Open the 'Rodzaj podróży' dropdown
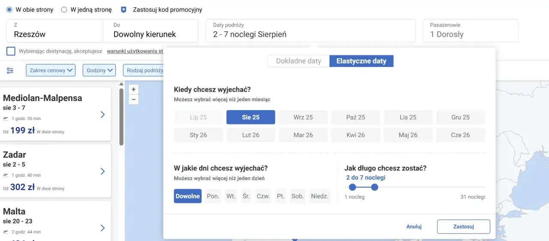Image resolution: width=549 pixels, height=241 pixels. (144, 70)
